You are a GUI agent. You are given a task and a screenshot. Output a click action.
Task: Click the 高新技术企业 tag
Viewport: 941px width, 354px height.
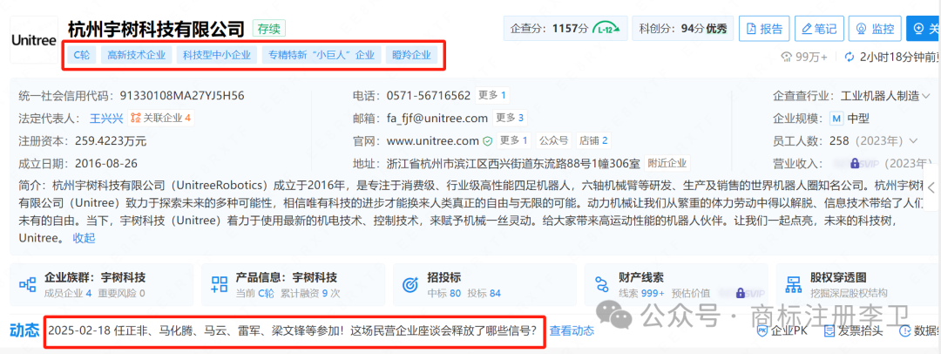click(x=136, y=55)
